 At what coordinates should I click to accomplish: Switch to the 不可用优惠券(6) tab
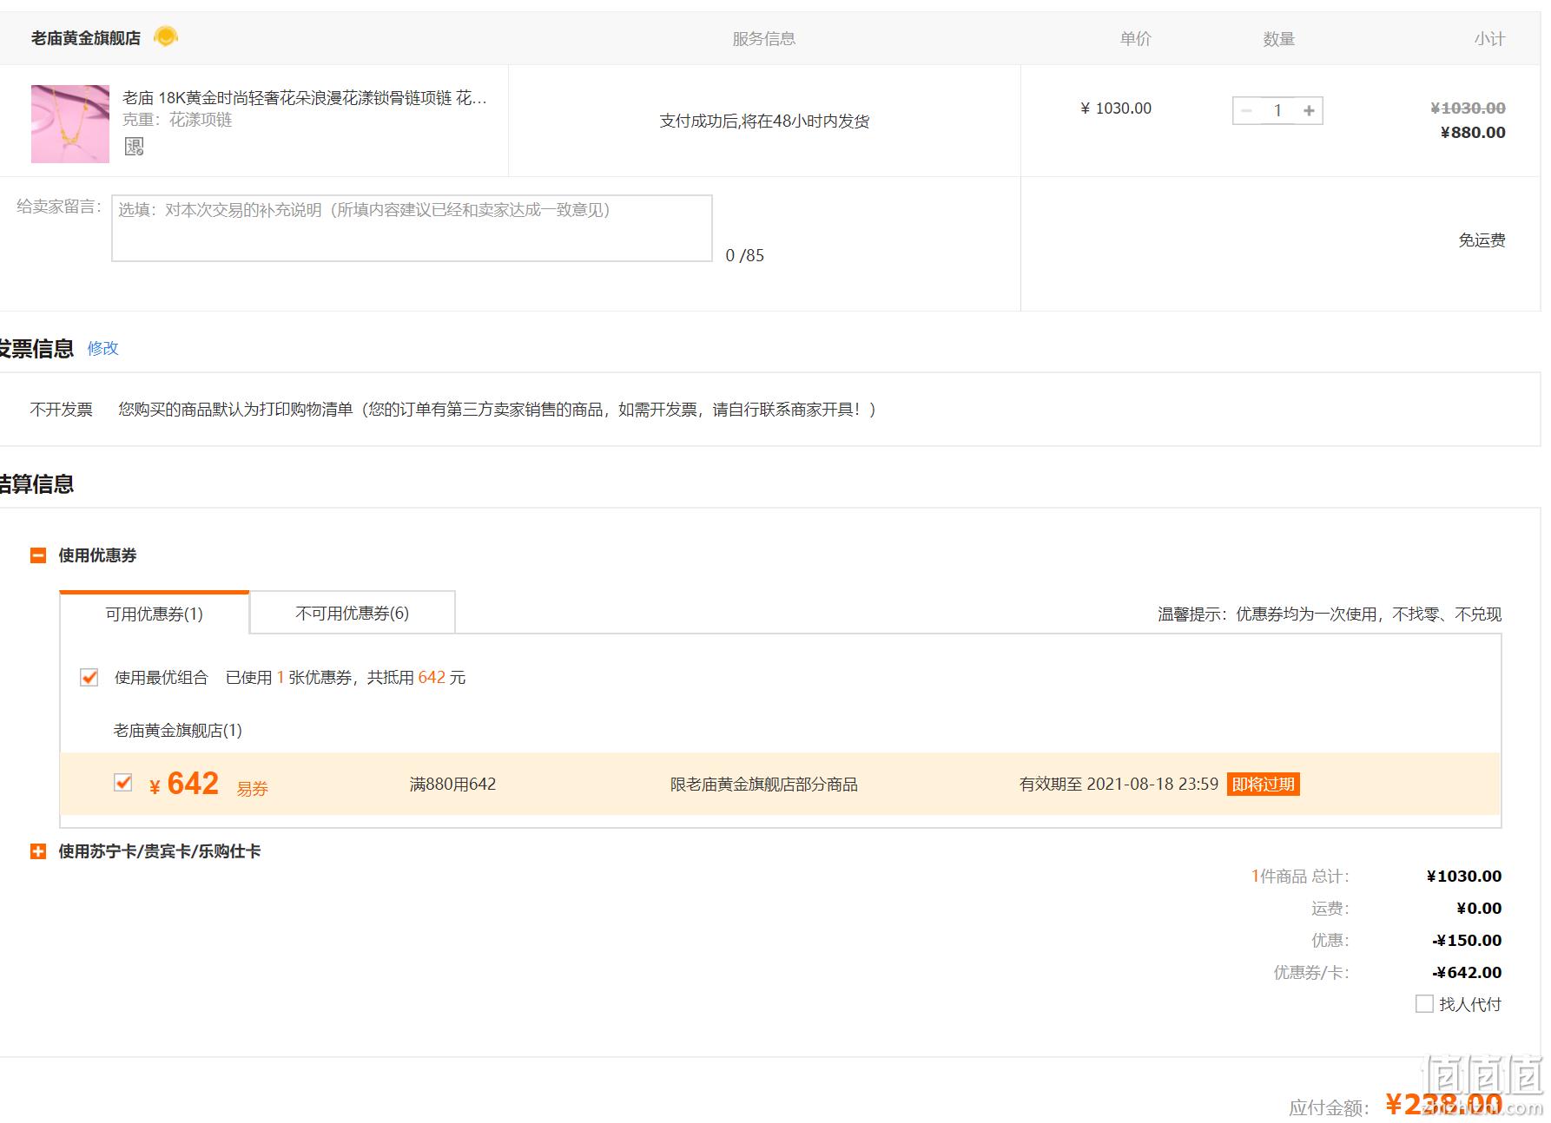pos(353,614)
